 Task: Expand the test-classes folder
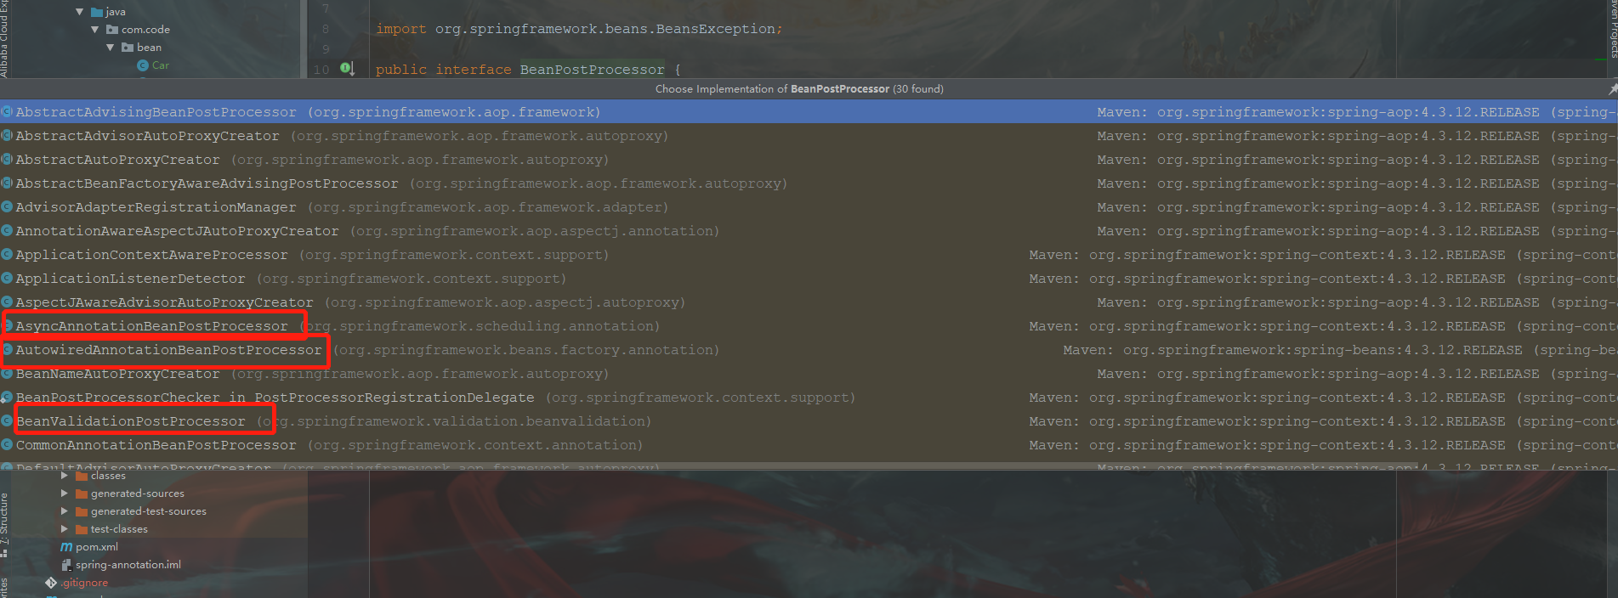(x=65, y=529)
